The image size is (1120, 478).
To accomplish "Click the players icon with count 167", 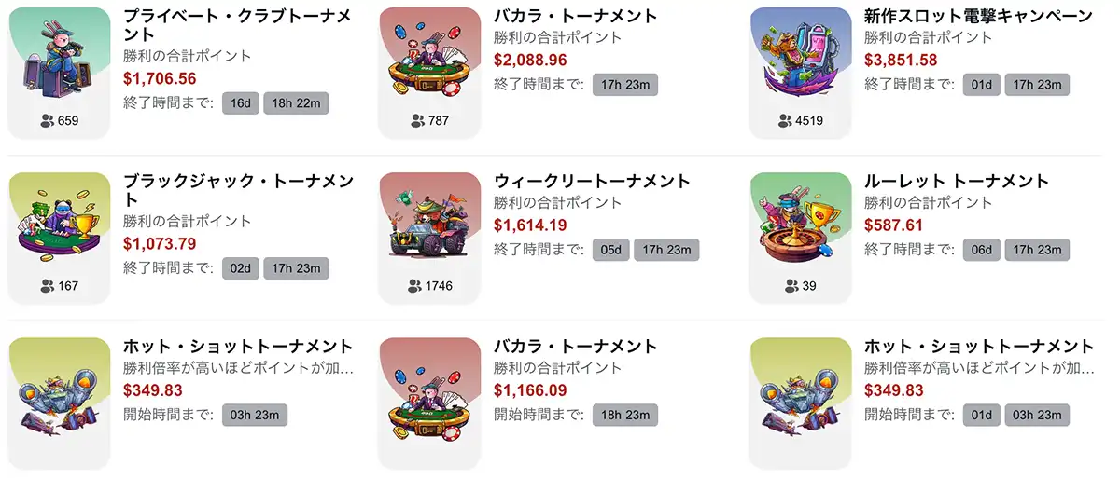I will [48, 286].
